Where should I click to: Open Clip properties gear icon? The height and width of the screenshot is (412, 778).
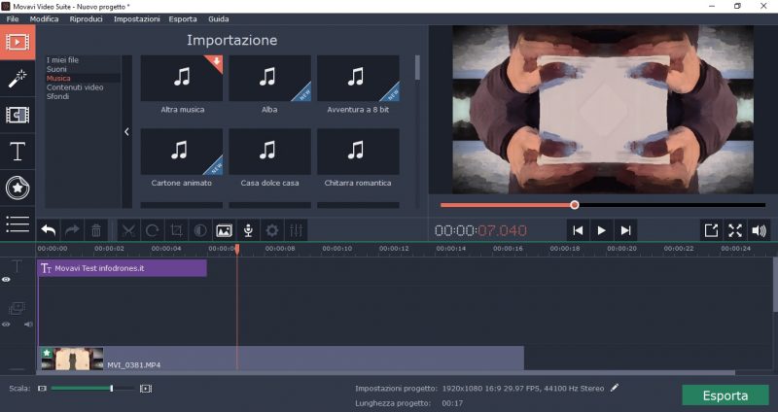(x=272, y=230)
